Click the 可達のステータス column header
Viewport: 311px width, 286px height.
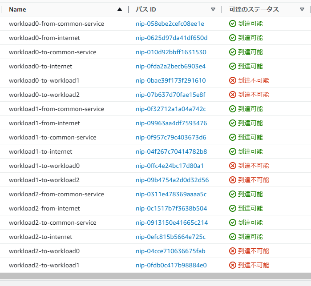254,9
